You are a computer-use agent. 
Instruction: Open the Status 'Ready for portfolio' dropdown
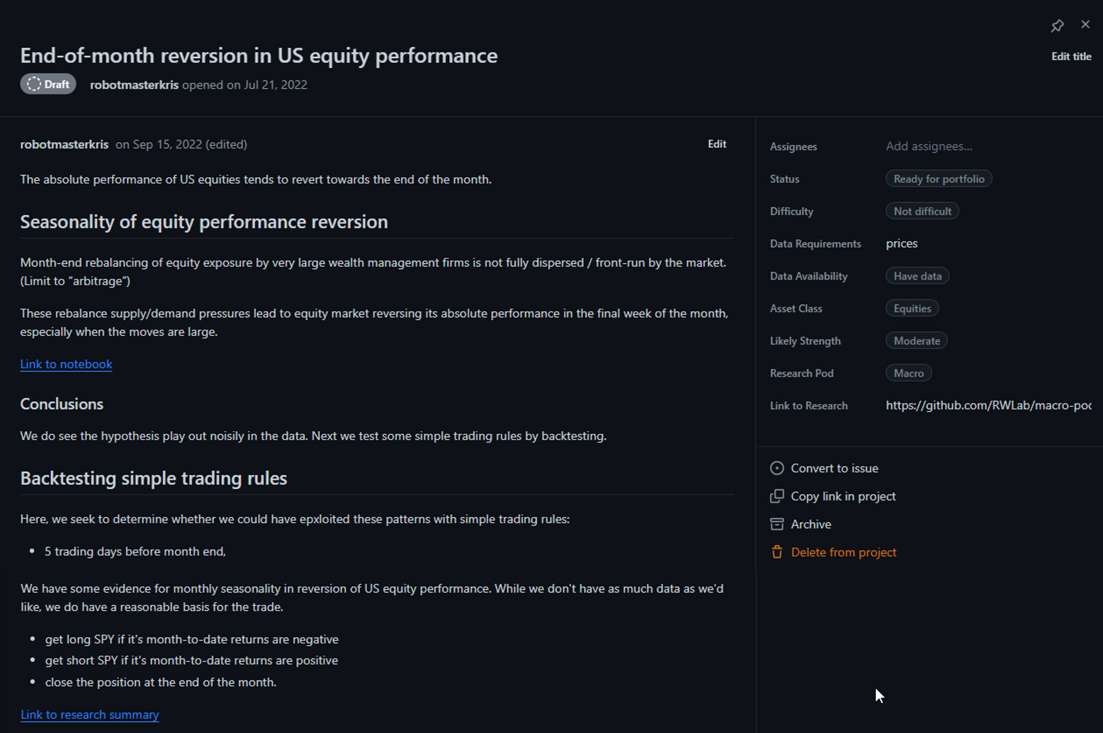938,179
